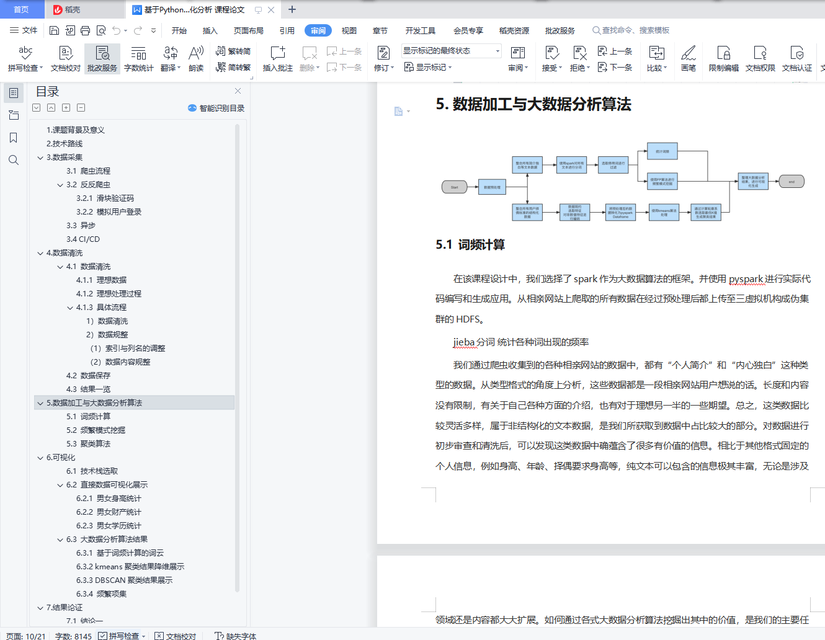Open 字数统计 word count
The image size is (825, 640).
(x=139, y=58)
